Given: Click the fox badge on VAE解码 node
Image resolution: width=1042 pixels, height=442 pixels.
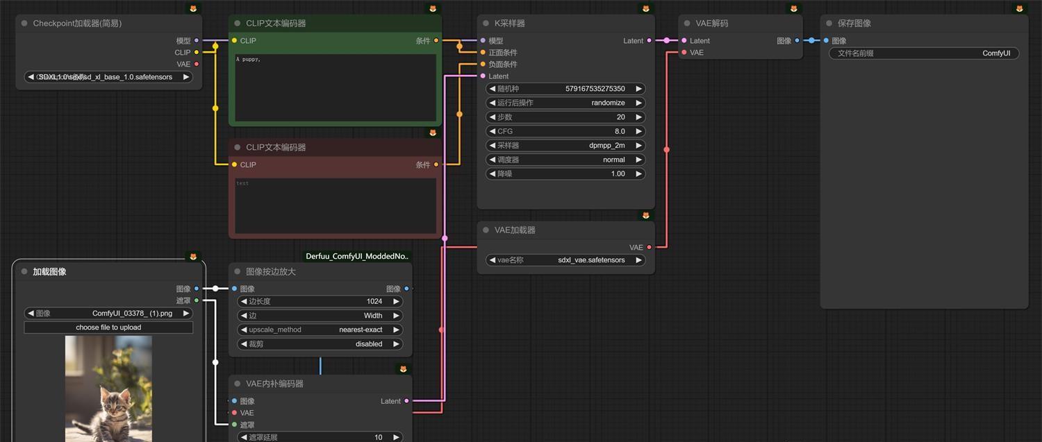Looking at the screenshot, I should pos(793,8).
